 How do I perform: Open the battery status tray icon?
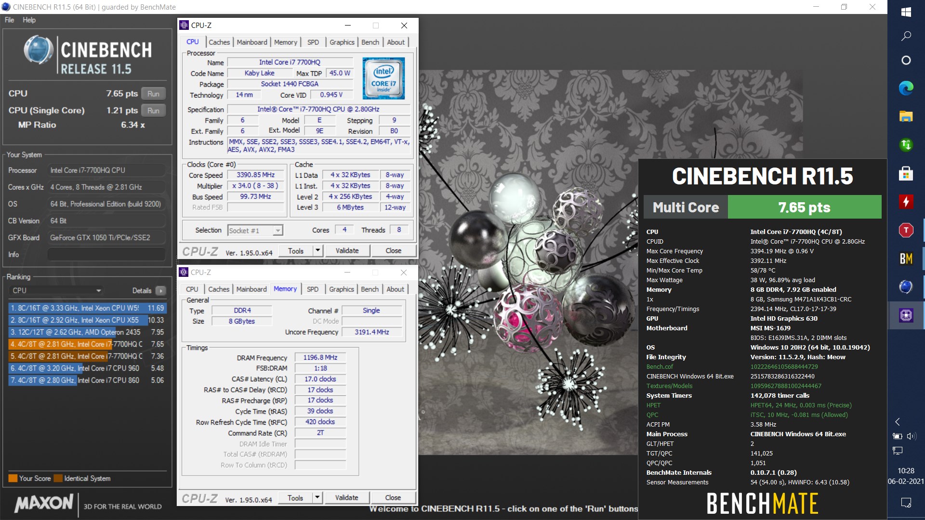pos(898,436)
